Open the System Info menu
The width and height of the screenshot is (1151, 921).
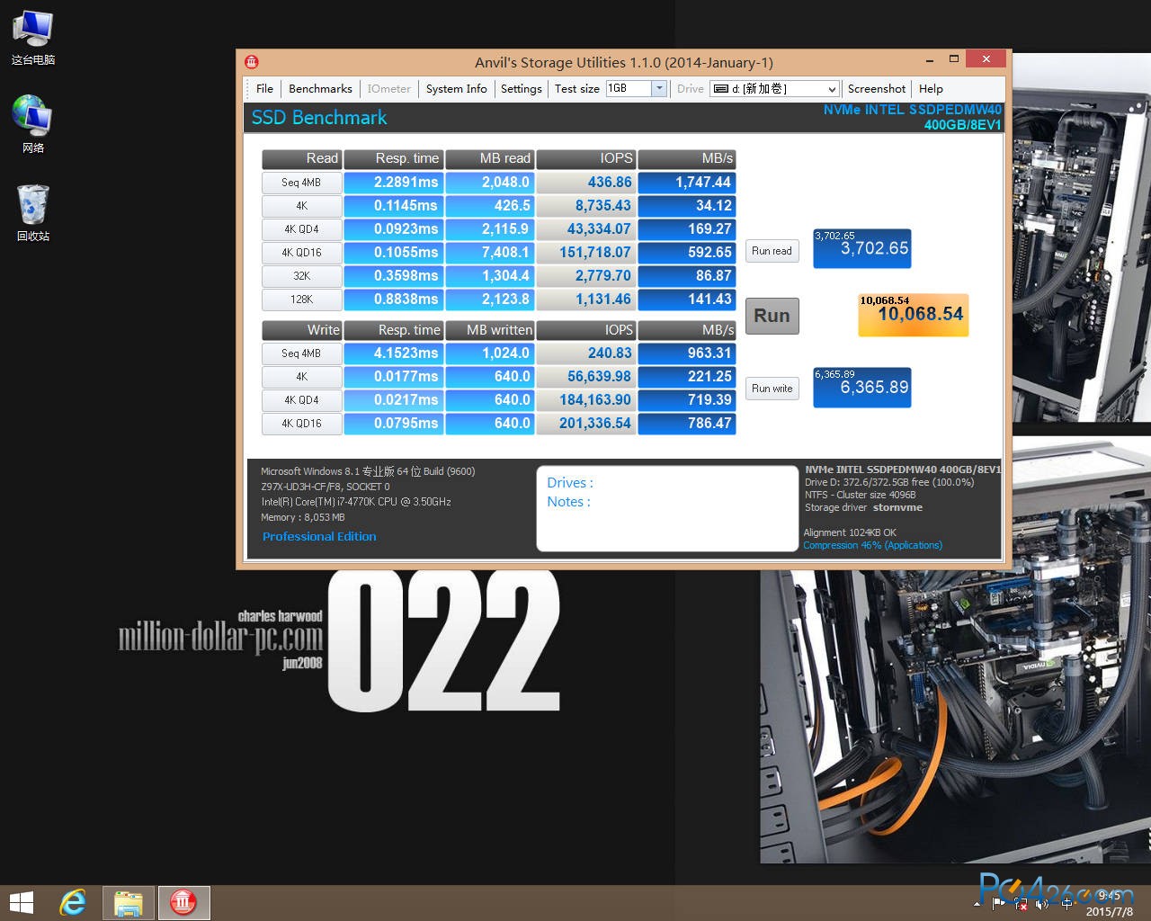[x=456, y=89]
